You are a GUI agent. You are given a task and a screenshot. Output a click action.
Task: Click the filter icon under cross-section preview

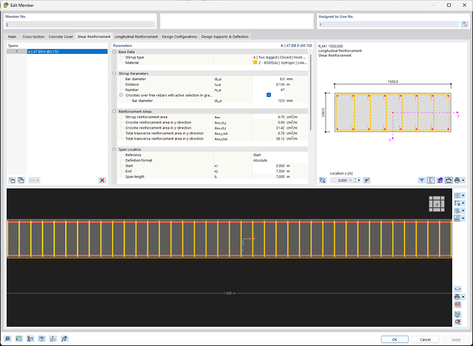tap(422, 180)
